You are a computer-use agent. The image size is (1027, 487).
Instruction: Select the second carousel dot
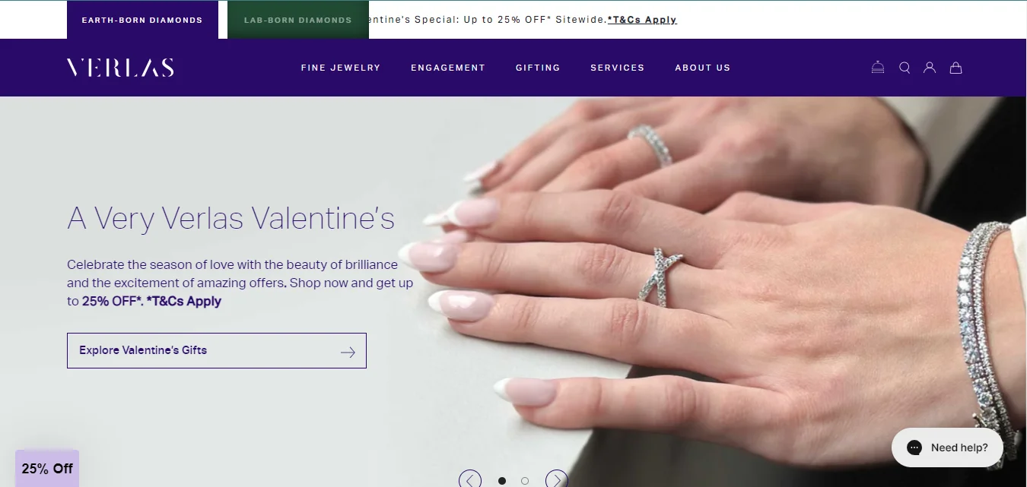tap(525, 481)
